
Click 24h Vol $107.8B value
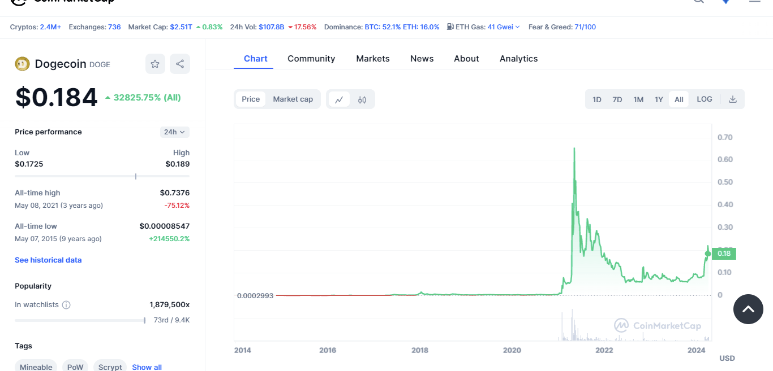click(x=272, y=27)
